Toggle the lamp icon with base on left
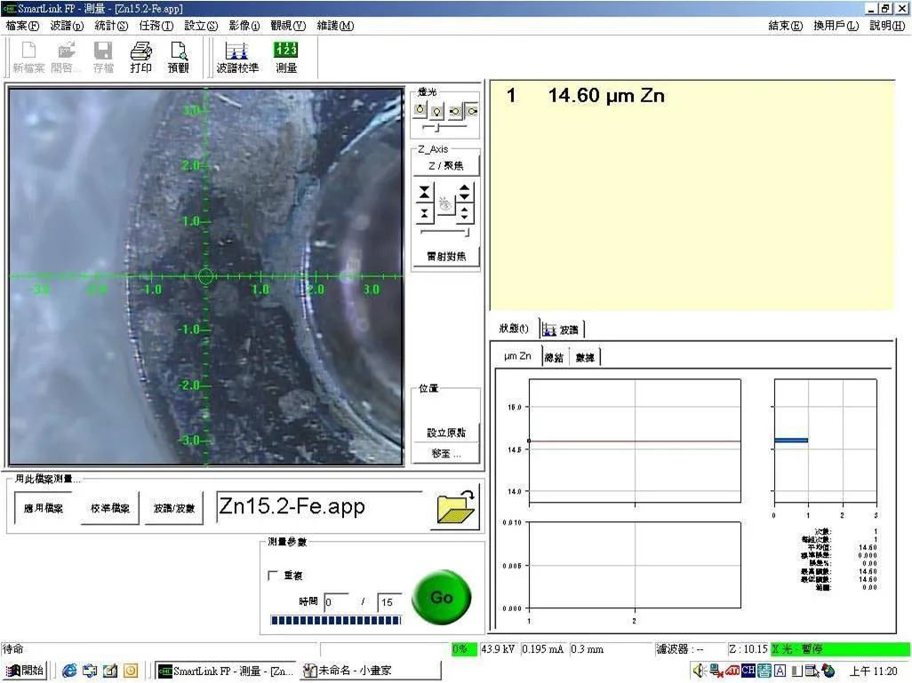 click(x=455, y=111)
